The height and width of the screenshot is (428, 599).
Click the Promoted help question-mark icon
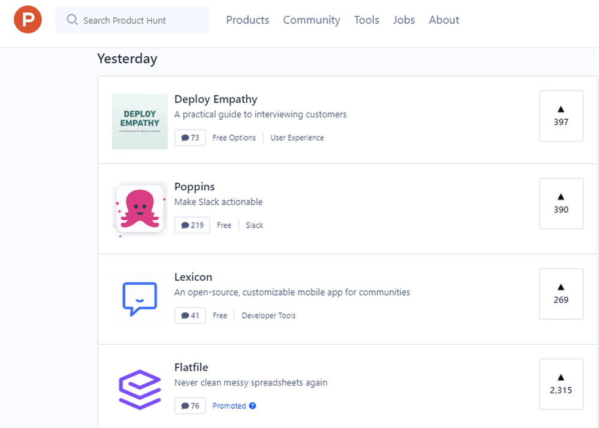(253, 406)
